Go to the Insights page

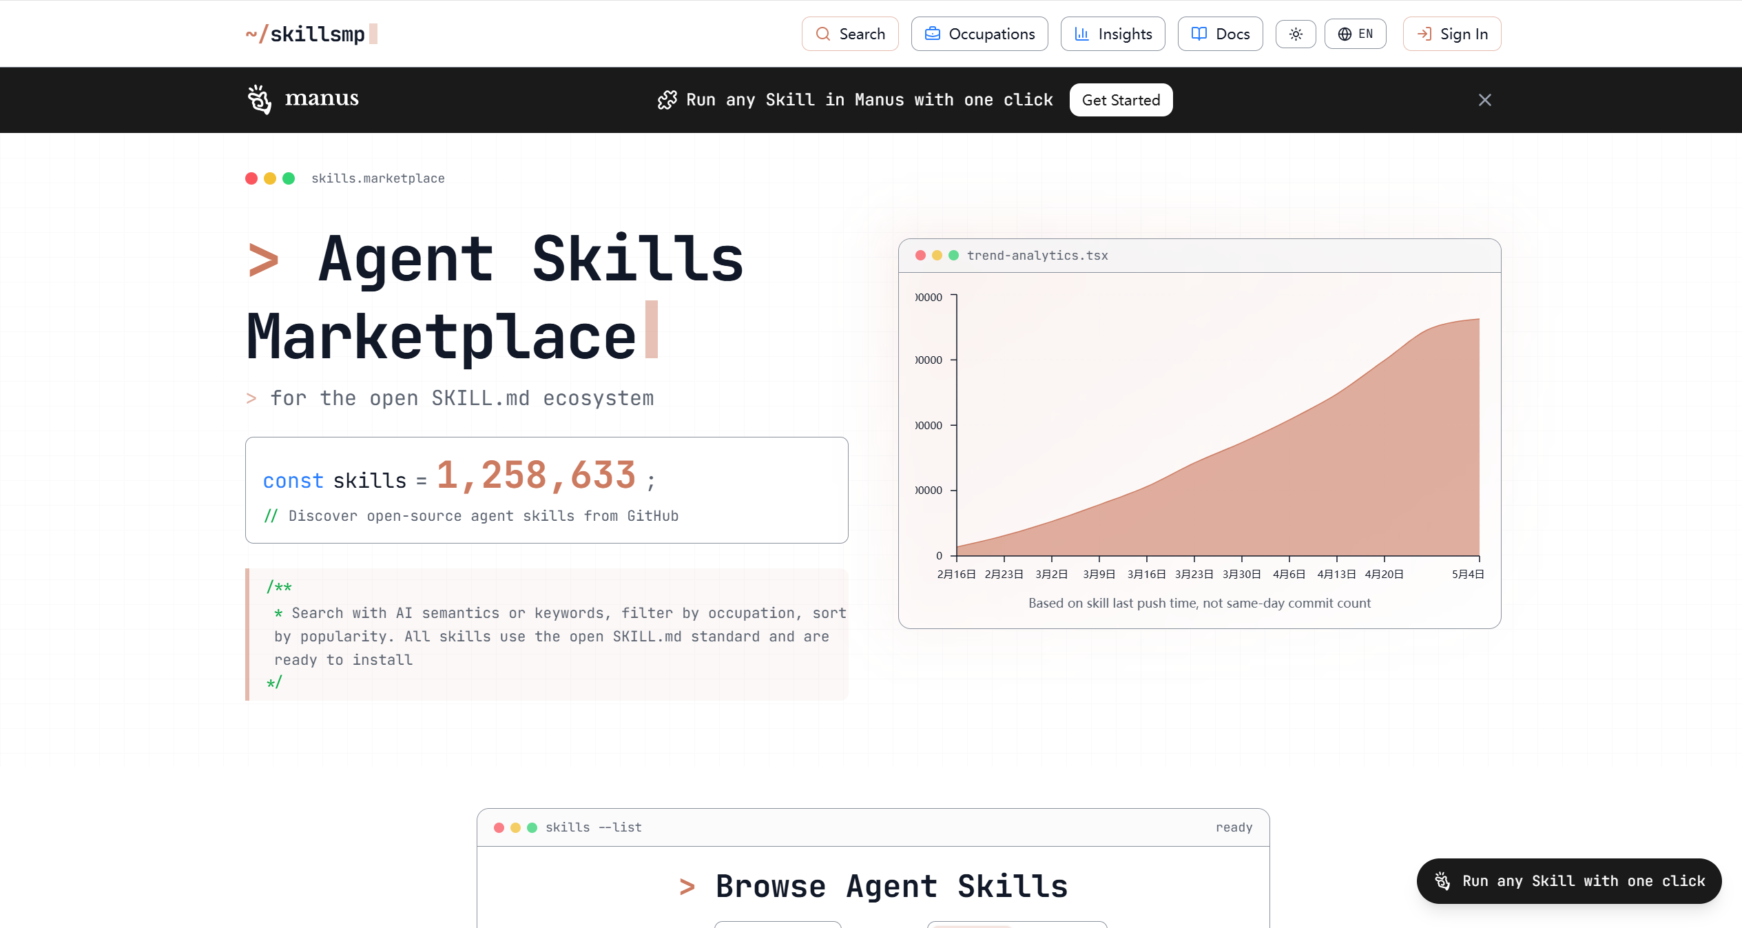[1113, 34]
